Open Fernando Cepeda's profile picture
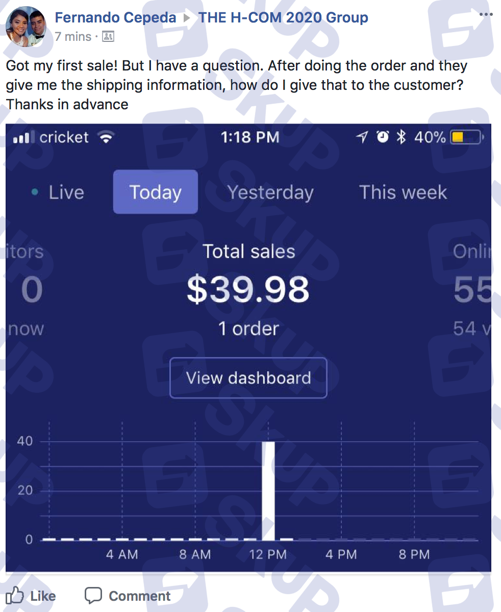The image size is (501, 612). pos(26,27)
